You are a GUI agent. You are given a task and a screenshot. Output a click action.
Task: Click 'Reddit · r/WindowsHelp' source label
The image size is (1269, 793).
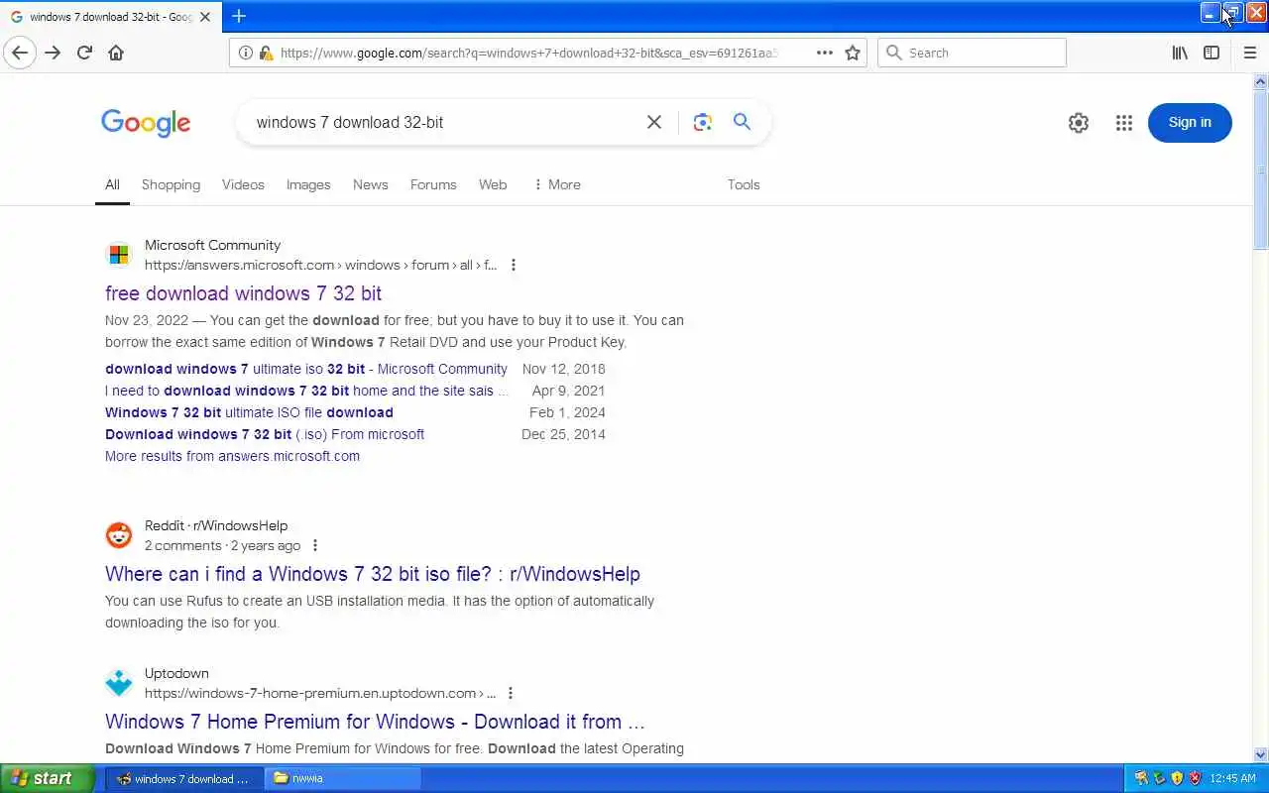click(216, 525)
